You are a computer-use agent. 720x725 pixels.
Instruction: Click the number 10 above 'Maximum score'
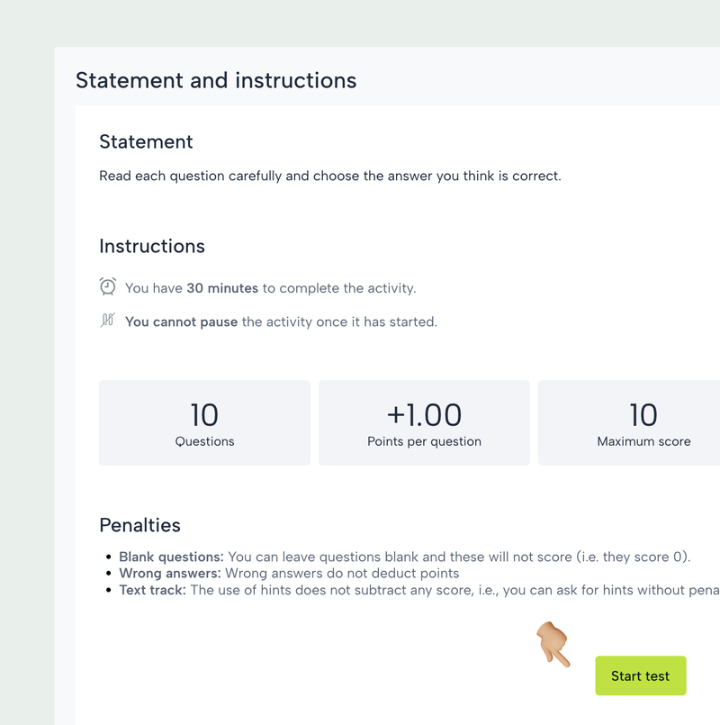tap(643, 414)
